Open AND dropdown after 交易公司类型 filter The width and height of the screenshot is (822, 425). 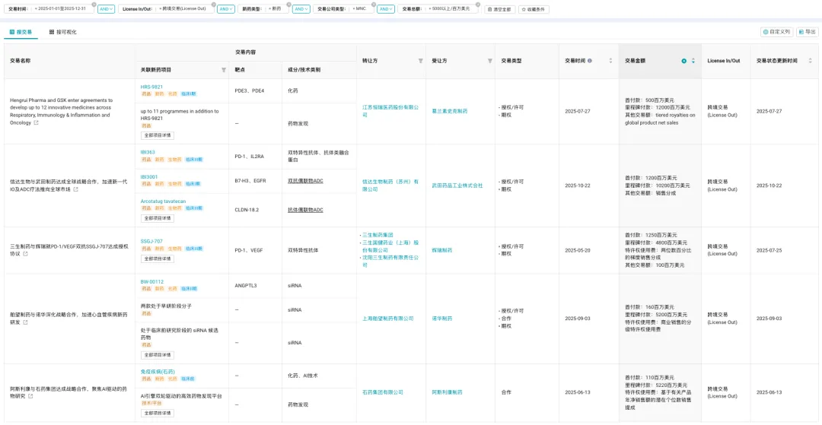(386, 9)
